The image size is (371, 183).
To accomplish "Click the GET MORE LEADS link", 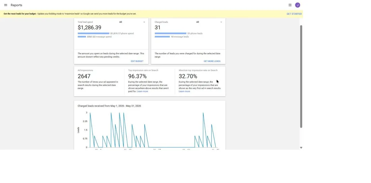I will pyautogui.click(x=212, y=61).
